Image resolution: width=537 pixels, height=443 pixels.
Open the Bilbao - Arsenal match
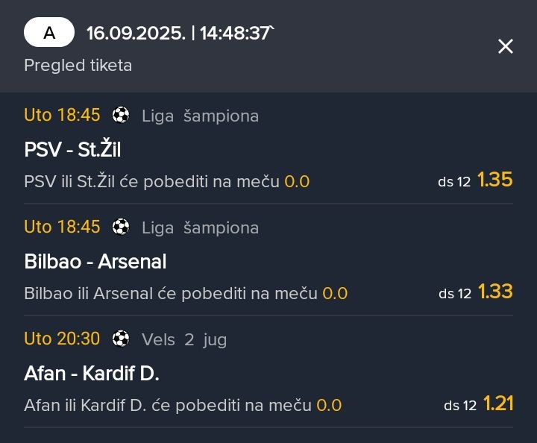click(95, 262)
